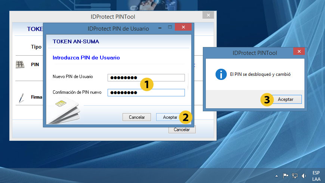Open volume speaker icon in tray
The image size is (325, 183).
coord(304,176)
